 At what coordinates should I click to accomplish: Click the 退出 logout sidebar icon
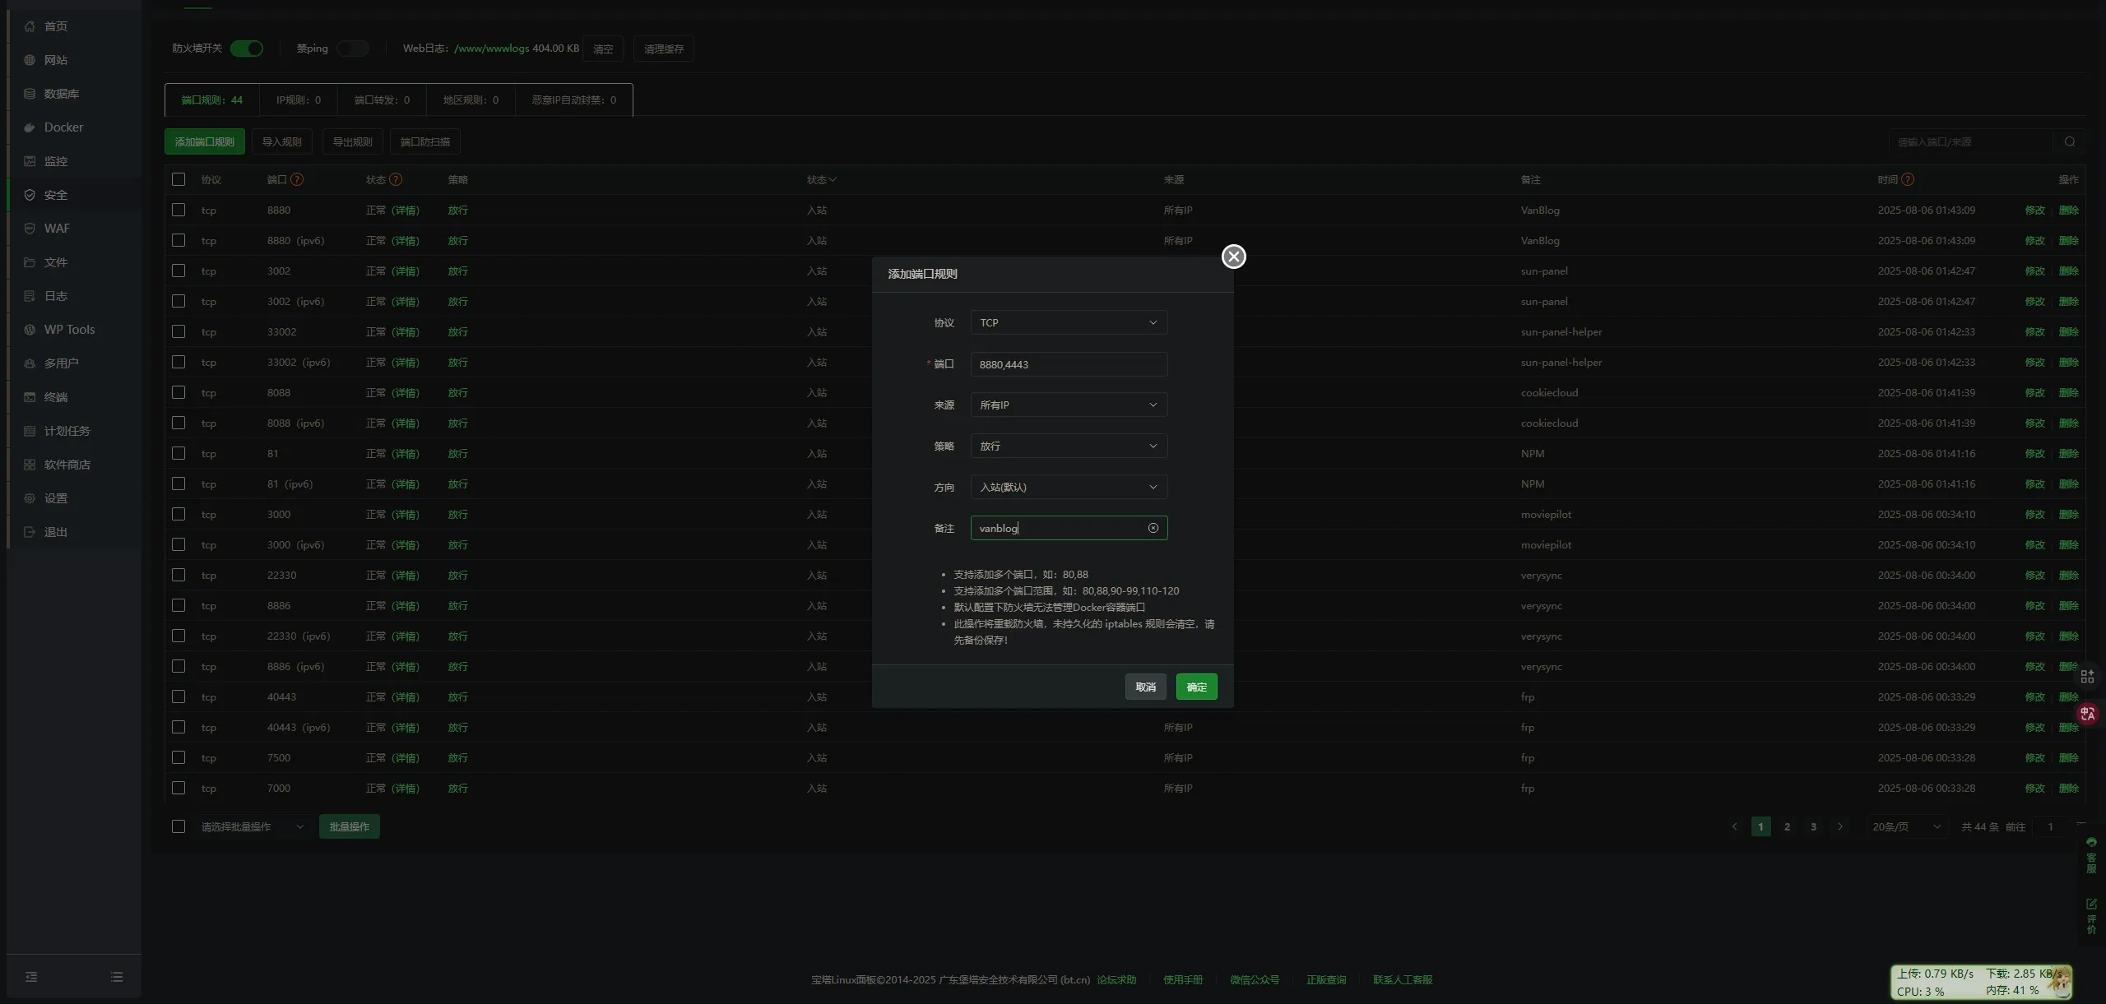click(x=30, y=532)
